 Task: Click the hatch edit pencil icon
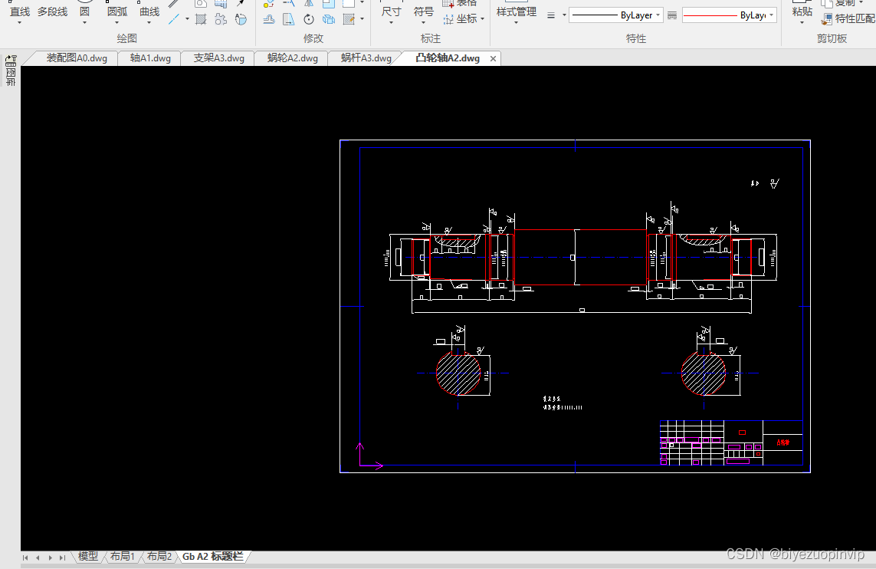click(x=349, y=20)
